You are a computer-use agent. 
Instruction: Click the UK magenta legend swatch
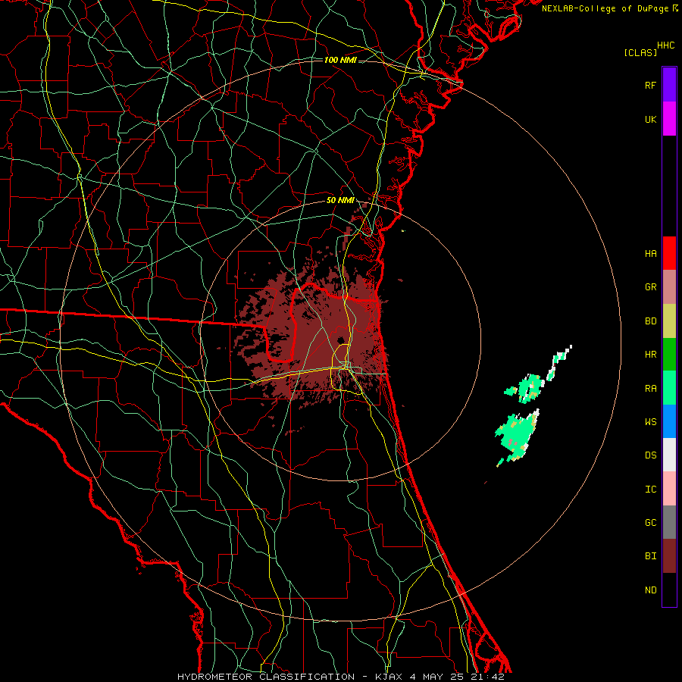tap(669, 119)
